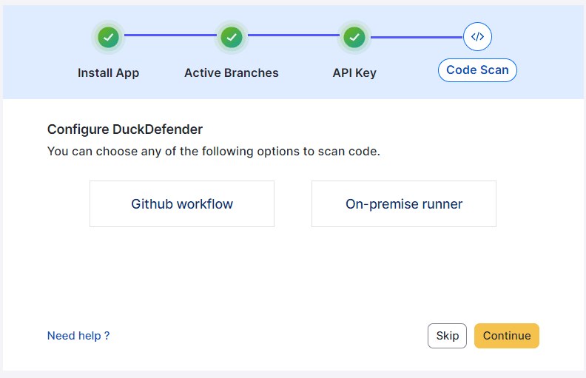
Task: Click the Install App green checkmark step icon
Action: [x=108, y=37]
